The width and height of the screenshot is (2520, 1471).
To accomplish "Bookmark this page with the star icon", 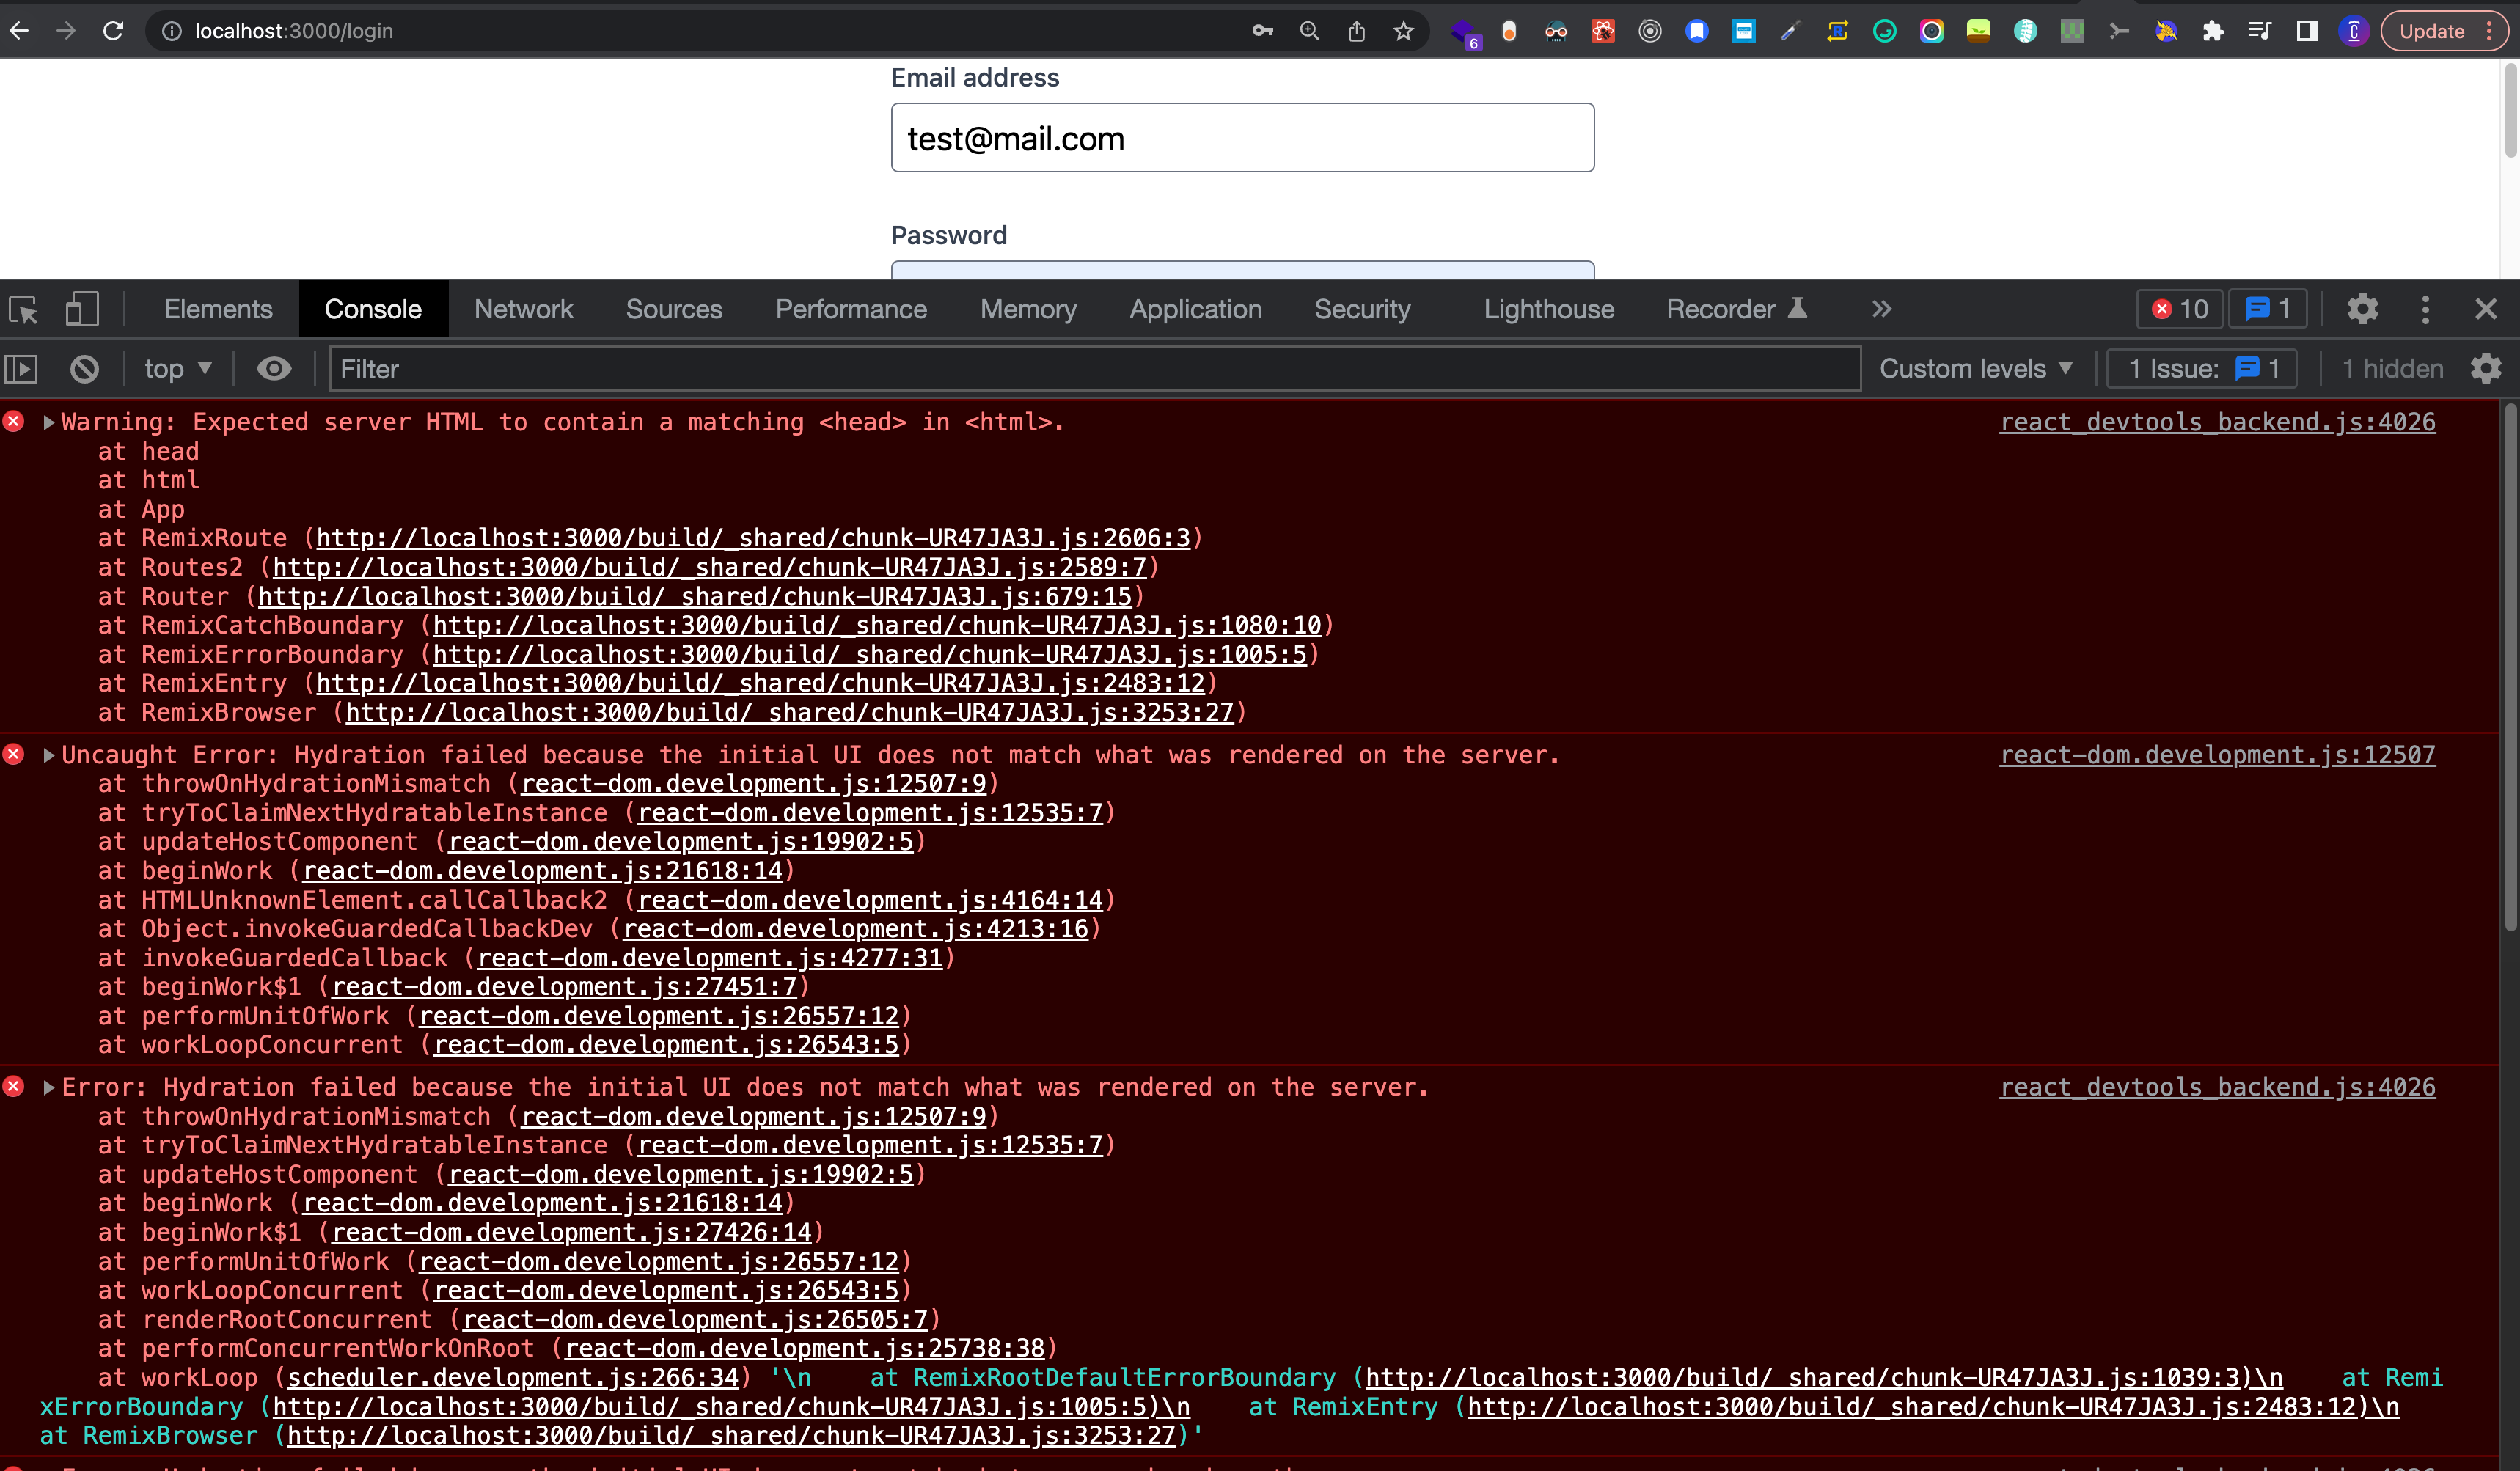I will click(x=1403, y=31).
